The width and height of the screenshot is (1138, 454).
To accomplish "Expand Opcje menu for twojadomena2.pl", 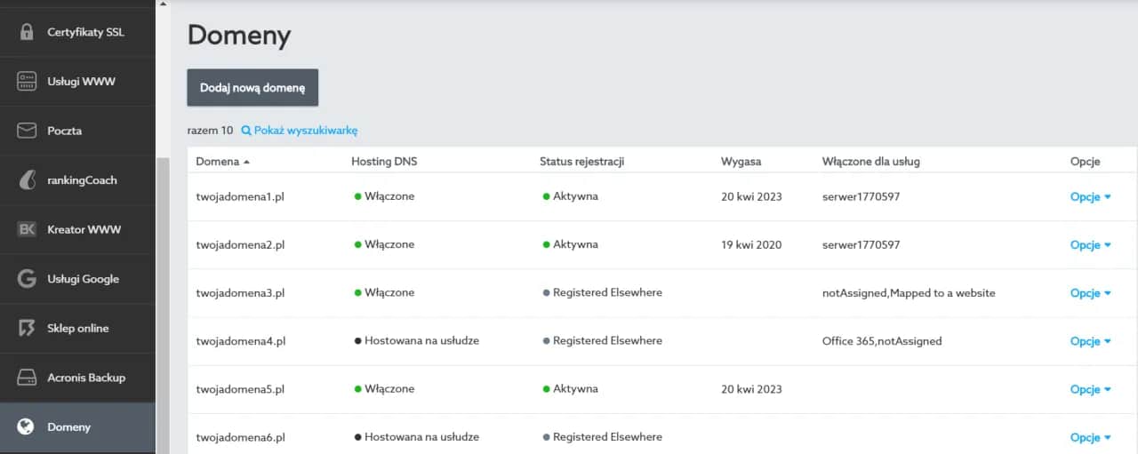I will [1090, 245].
